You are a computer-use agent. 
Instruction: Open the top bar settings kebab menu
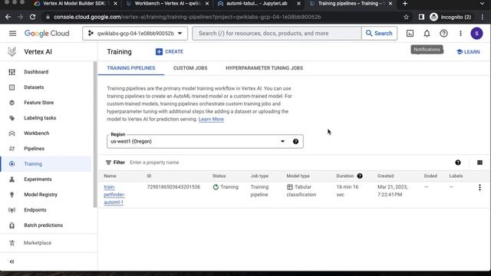pyautogui.click(x=460, y=33)
